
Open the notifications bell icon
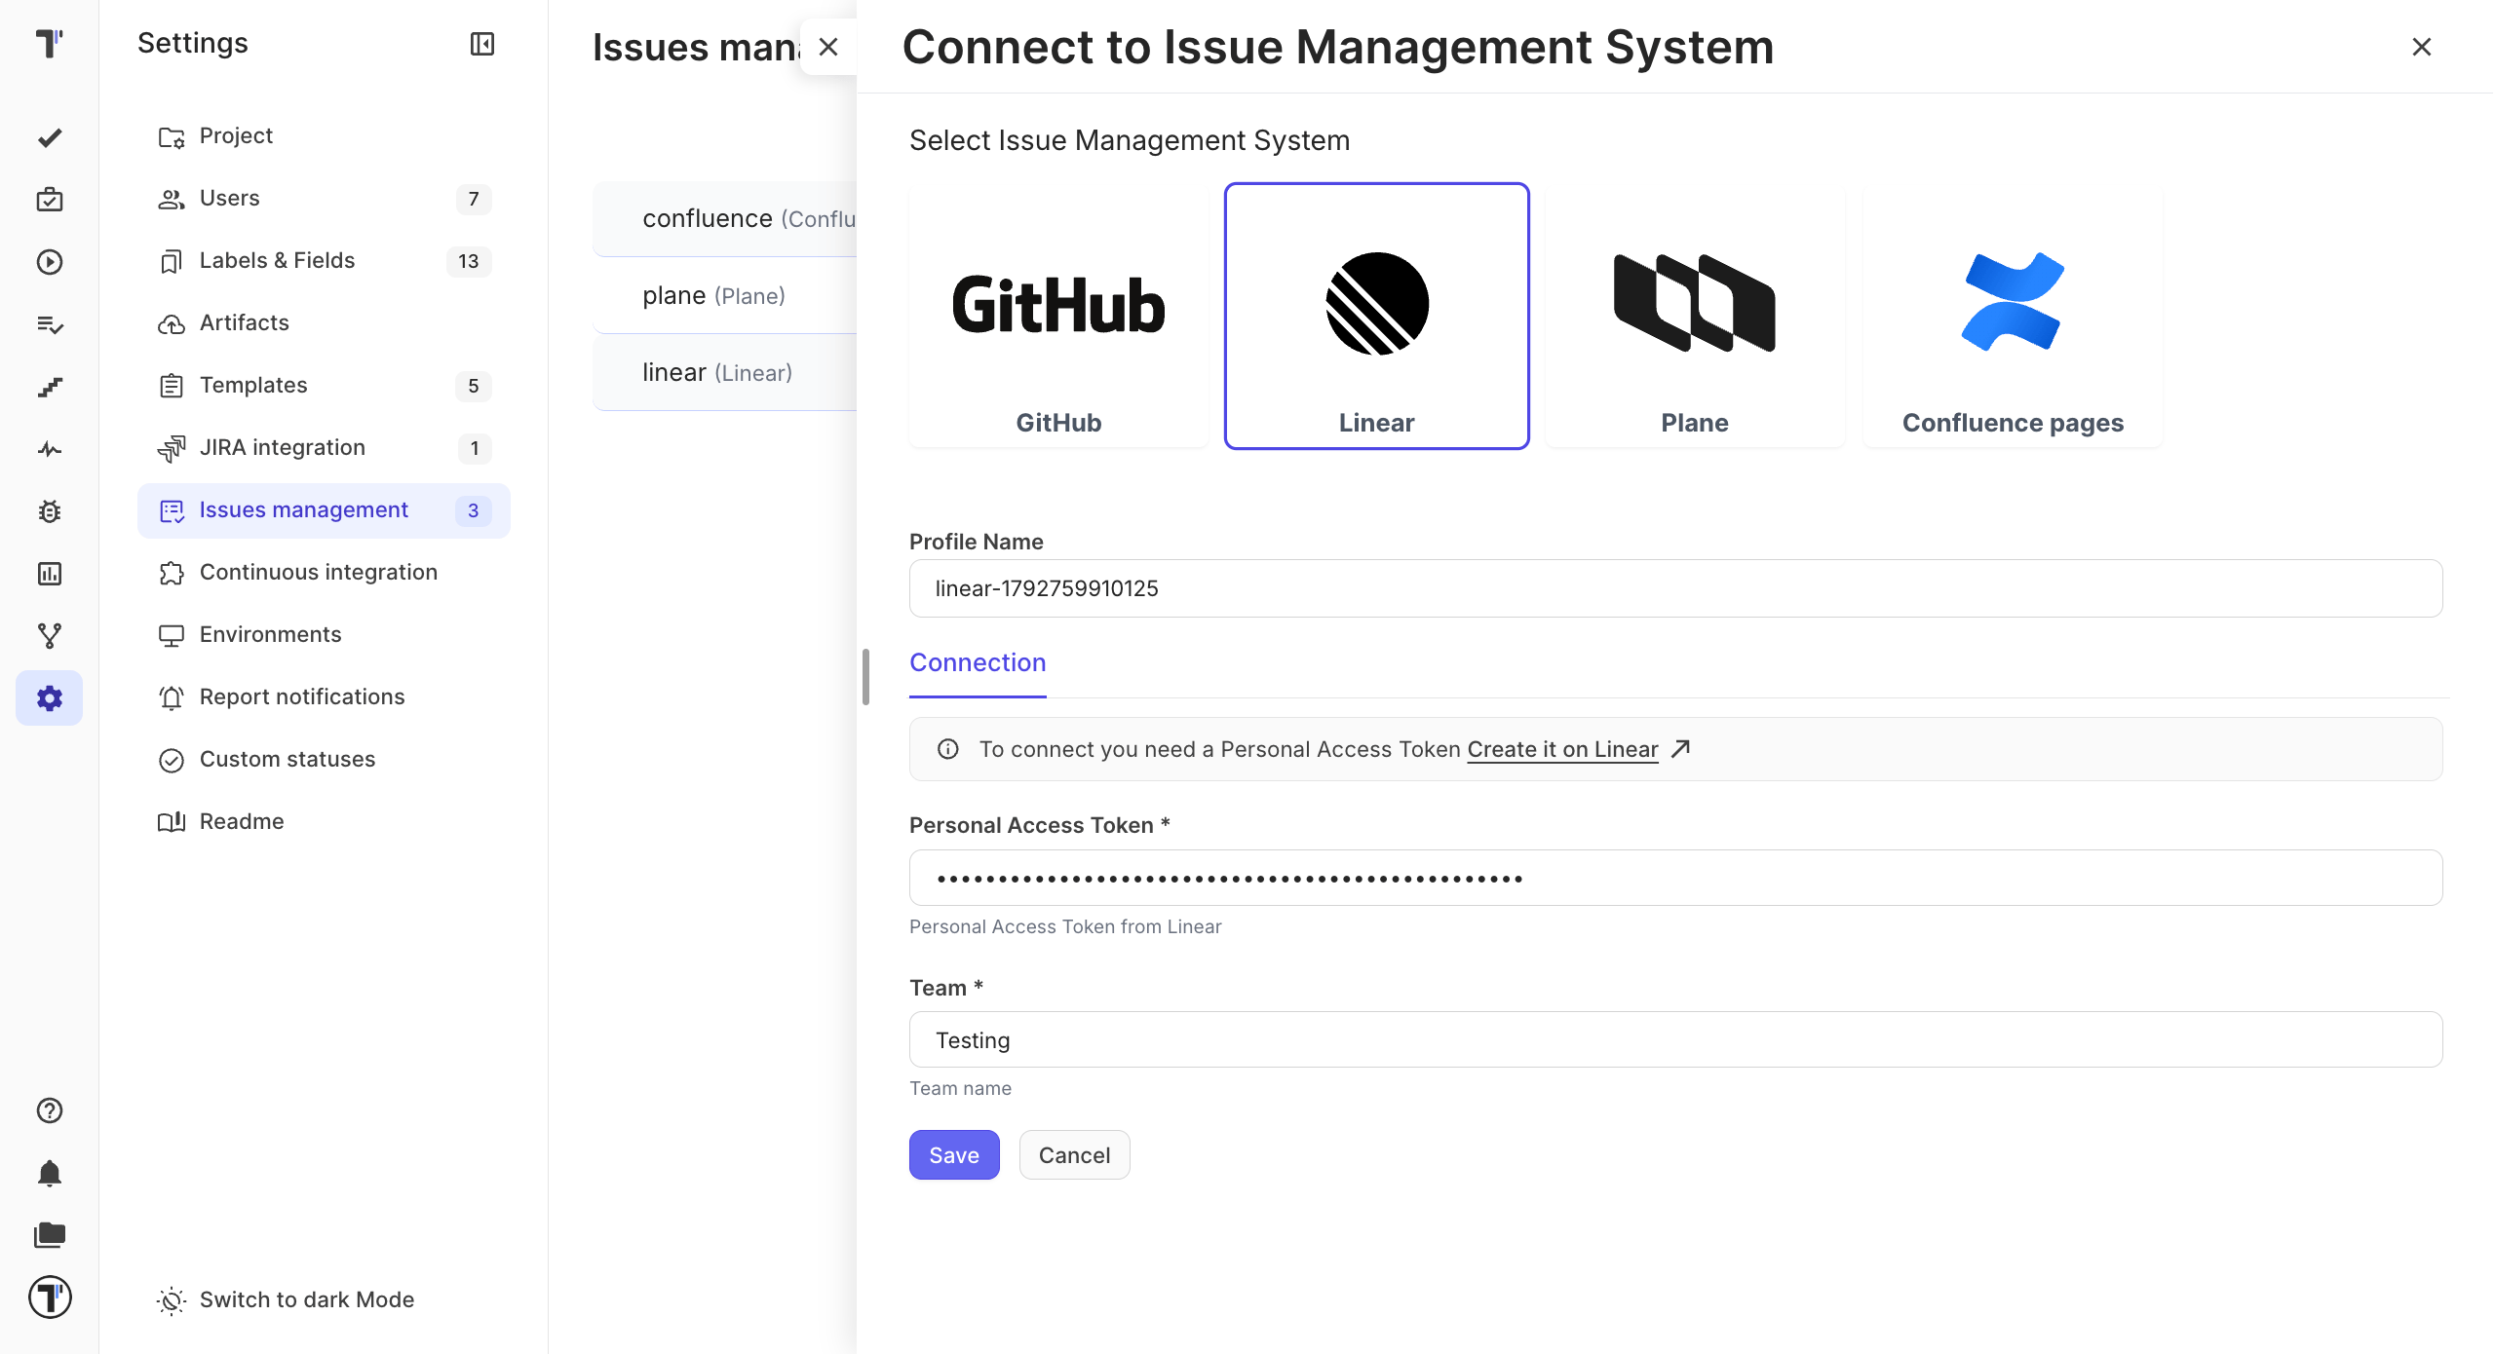(50, 1173)
